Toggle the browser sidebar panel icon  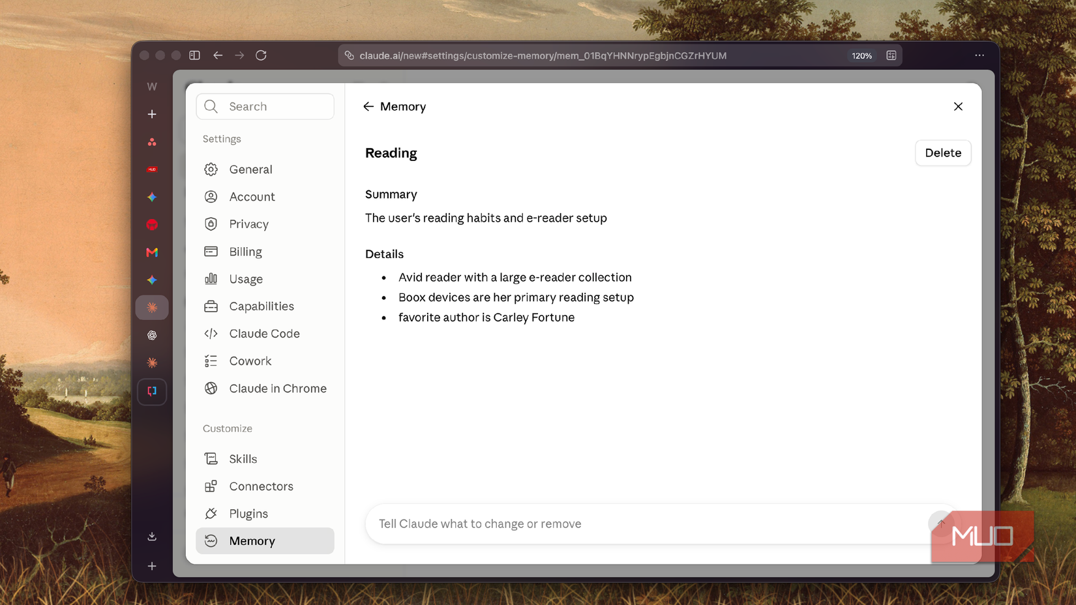coord(194,55)
